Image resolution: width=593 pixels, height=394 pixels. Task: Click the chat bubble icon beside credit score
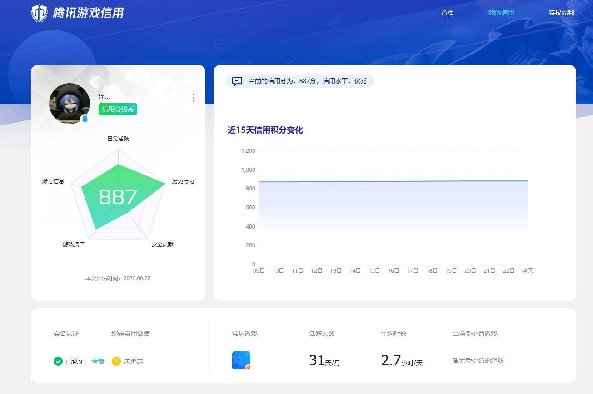click(237, 81)
